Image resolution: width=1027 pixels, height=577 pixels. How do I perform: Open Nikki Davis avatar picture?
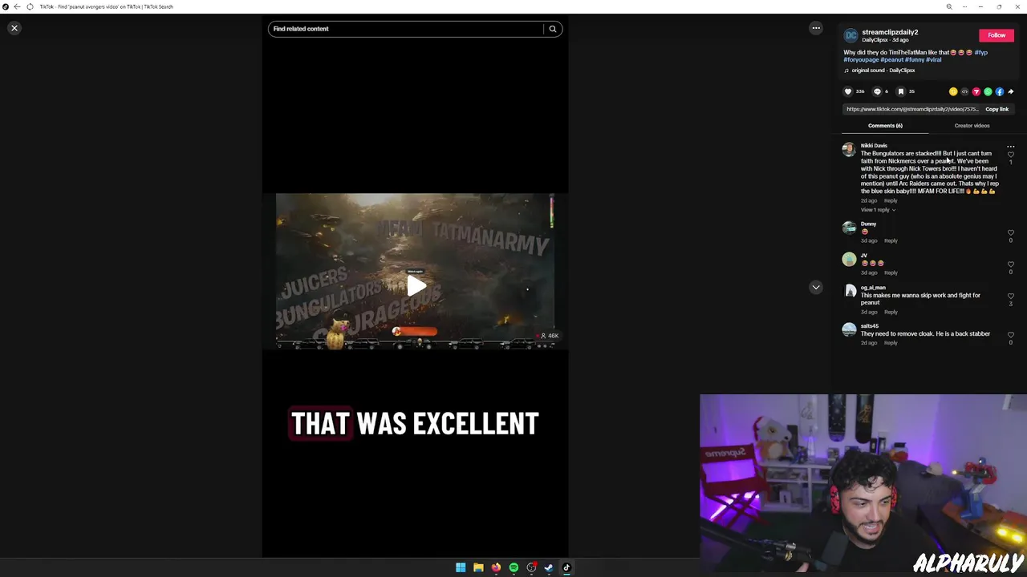[x=849, y=150]
